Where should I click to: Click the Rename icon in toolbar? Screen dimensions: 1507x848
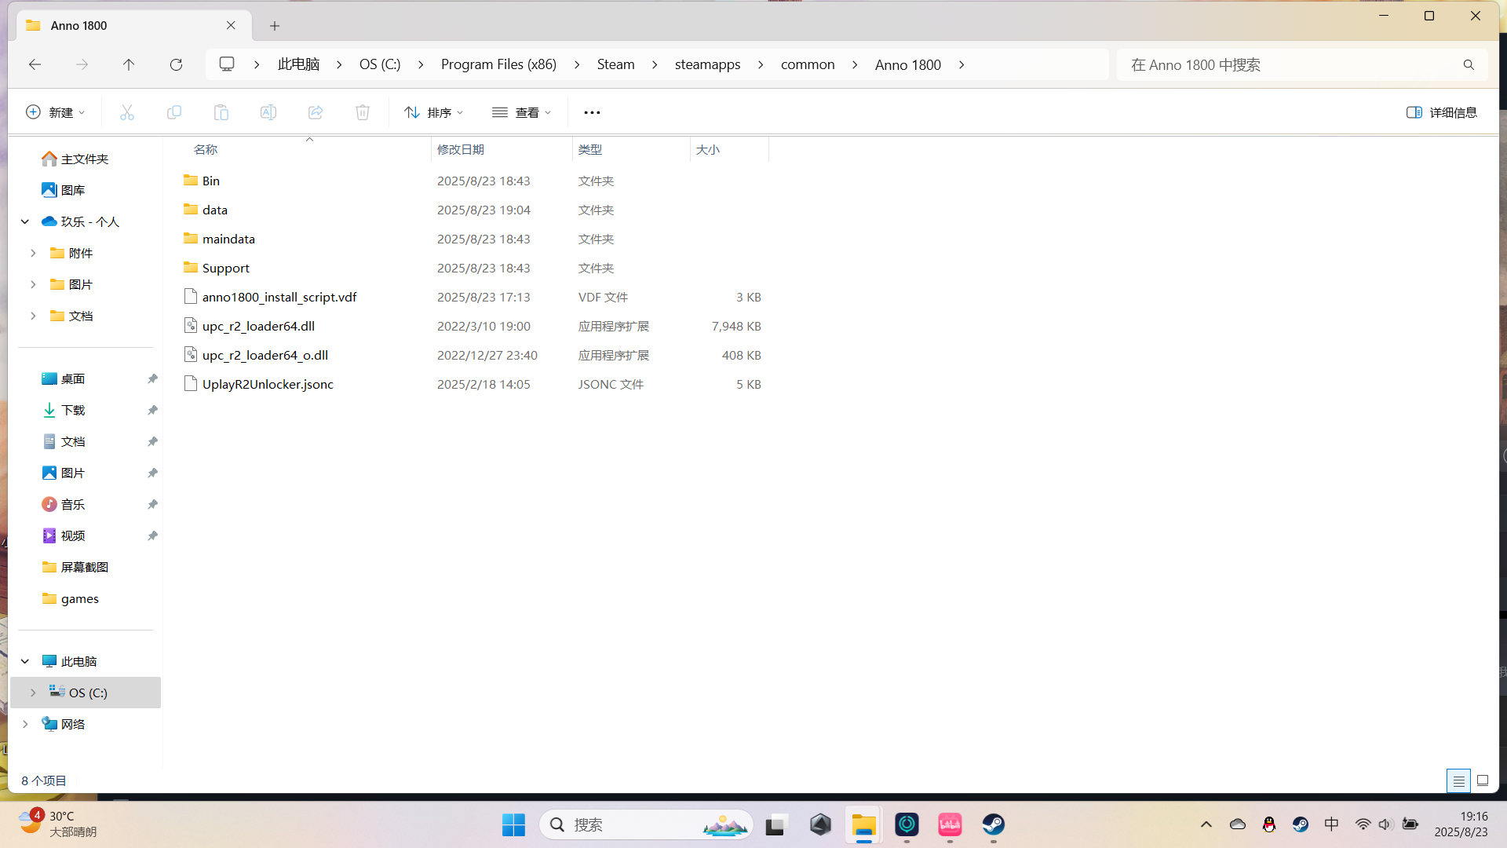point(268,112)
